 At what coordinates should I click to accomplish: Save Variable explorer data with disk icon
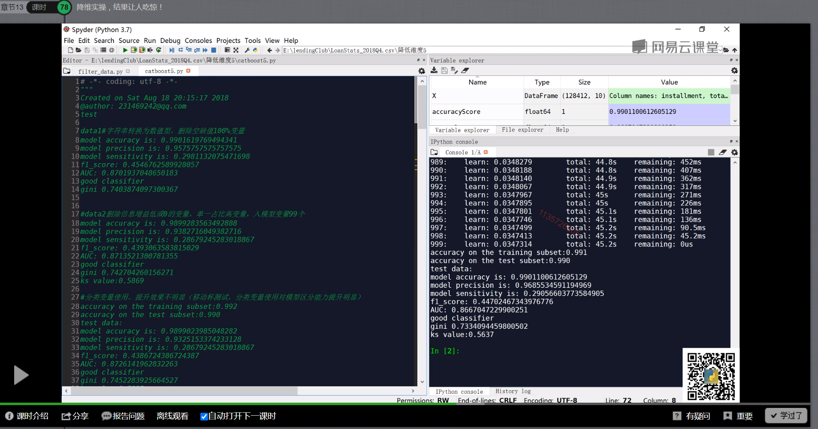click(x=444, y=70)
